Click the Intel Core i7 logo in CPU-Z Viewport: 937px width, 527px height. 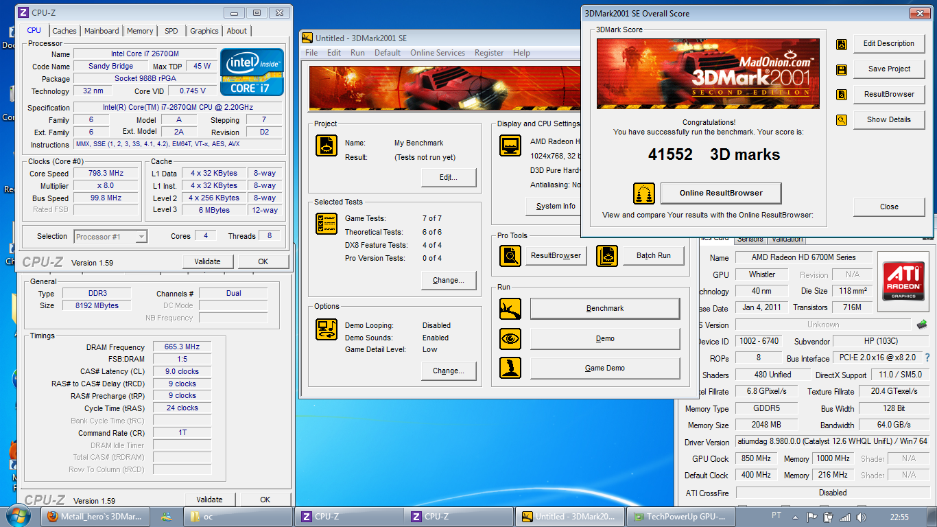coord(252,72)
